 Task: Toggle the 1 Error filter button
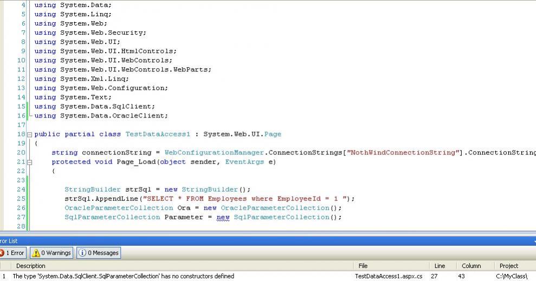[12, 253]
